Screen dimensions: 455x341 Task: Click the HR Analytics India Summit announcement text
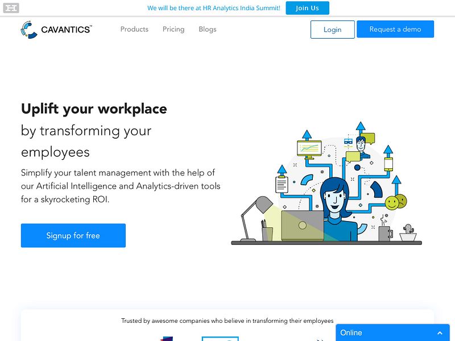pos(214,8)
